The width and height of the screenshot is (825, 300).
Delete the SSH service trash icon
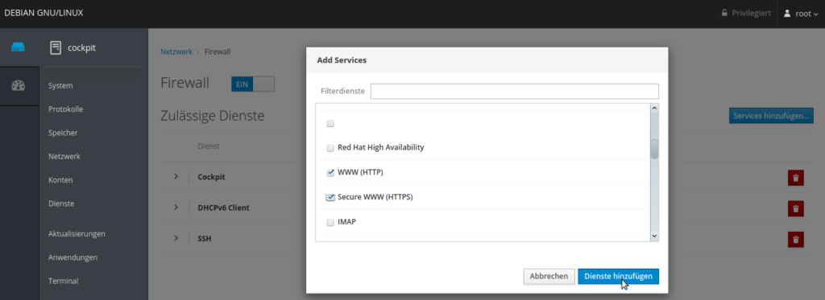point(795,240)
